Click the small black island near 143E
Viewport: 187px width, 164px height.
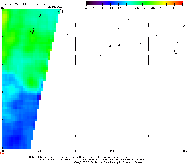click(x=101, y=55)
